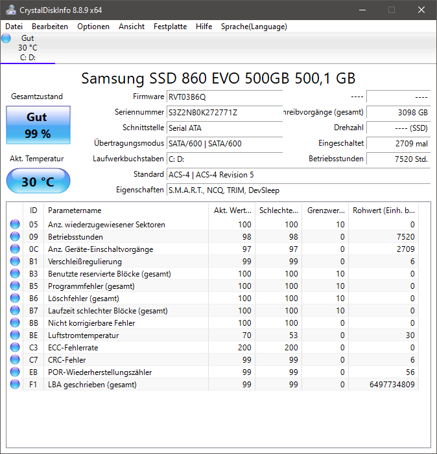437x454 pixels.
Task: Click the ID column header
Action: coord(33,210)
